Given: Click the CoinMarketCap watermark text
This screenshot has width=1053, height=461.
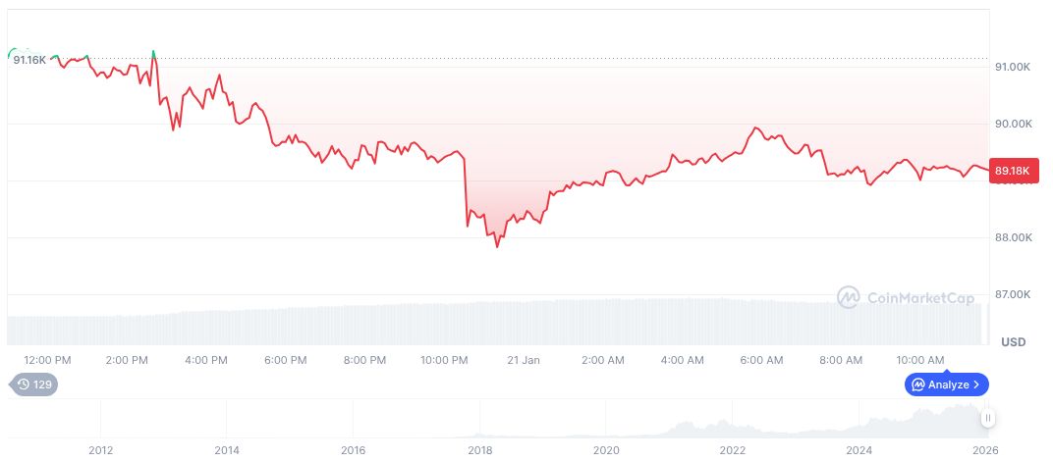Looking at the screenshot, I should [919, 296].
